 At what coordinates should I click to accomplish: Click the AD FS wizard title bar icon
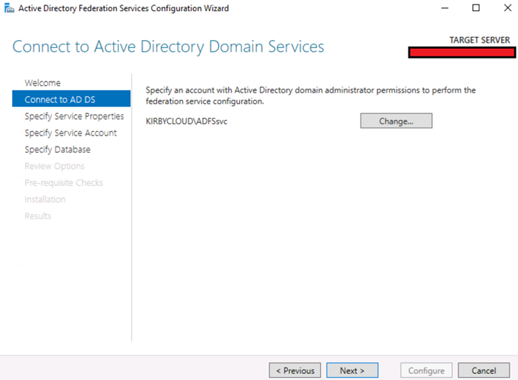(x=9, y=8)
